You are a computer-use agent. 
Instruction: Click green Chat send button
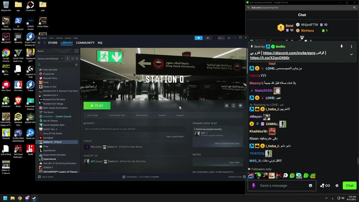(349, 185)
